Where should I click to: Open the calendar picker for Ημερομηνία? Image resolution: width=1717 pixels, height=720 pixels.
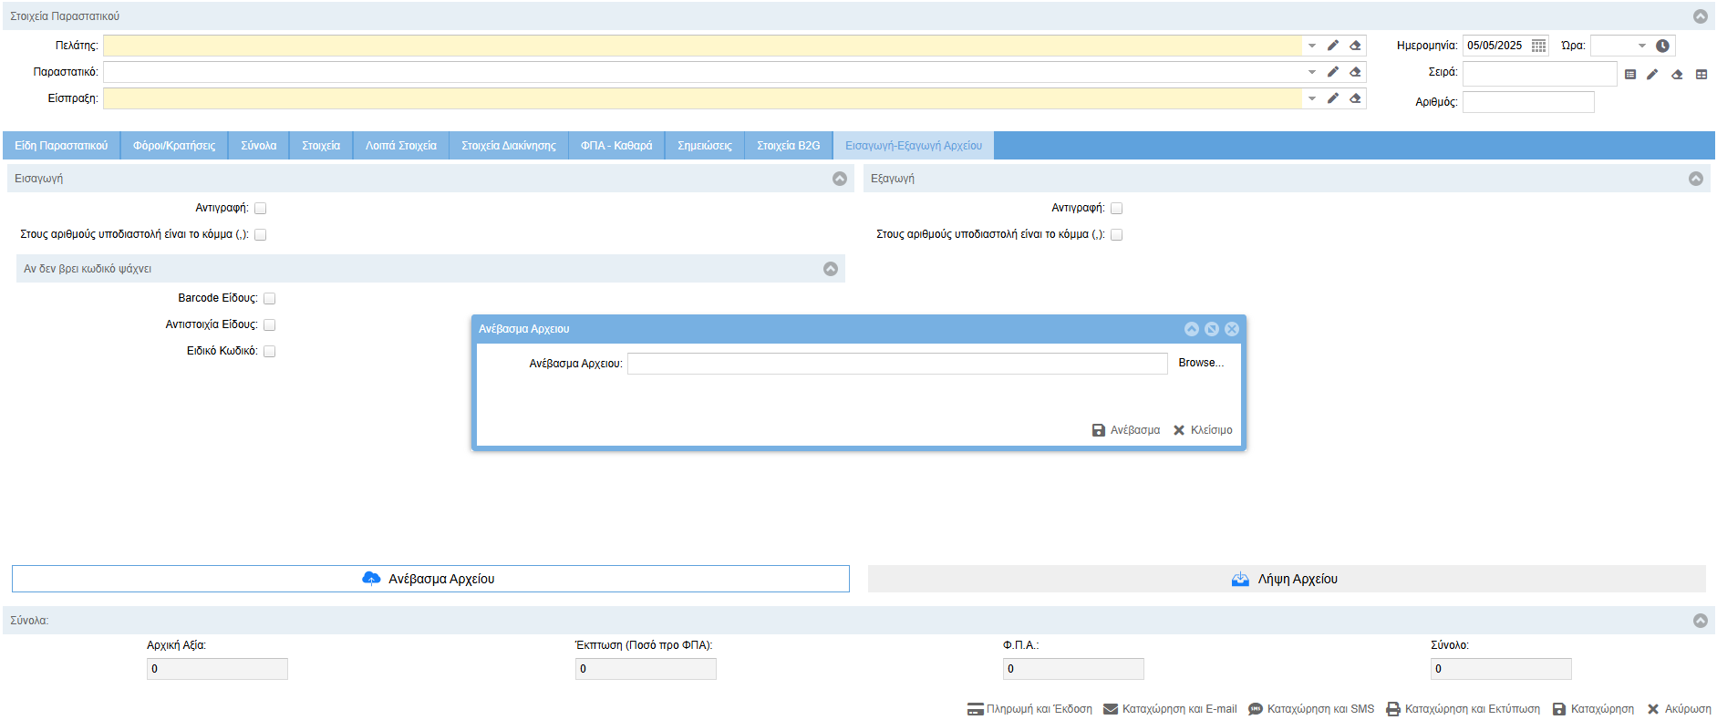(x=1538, y=46)
